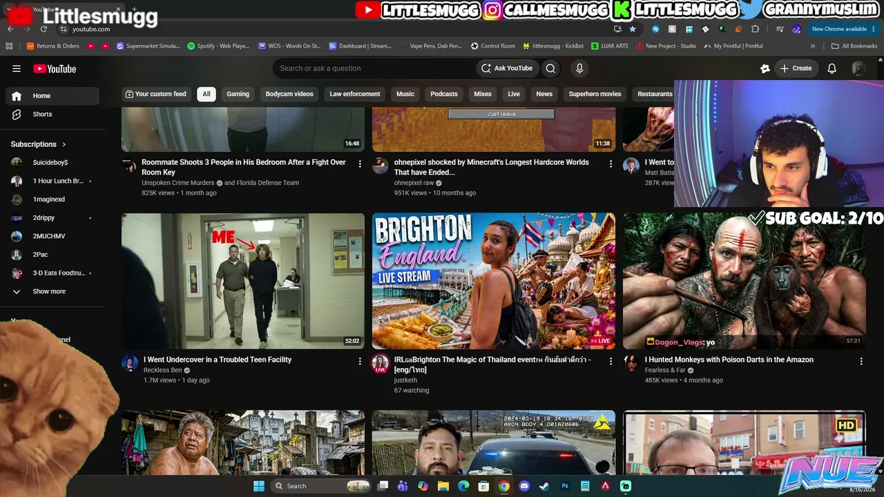Click in the YouTube search field
The height and width of the screenshot is (497, 884).
tap(373, 68)
